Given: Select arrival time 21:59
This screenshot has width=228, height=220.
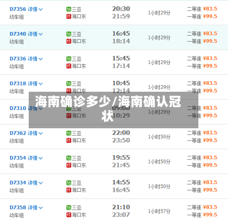Looking at the screenshot, I should point(121,16).
